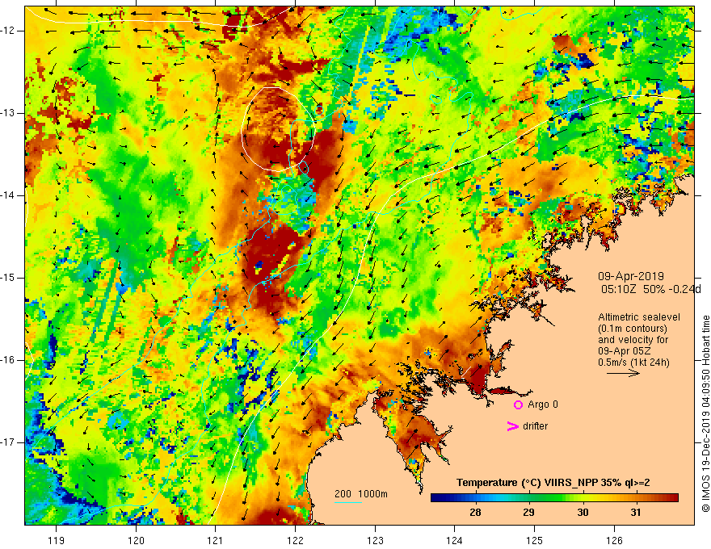
Task: Click the longitude axis label 120
Action: coord(136,540)
